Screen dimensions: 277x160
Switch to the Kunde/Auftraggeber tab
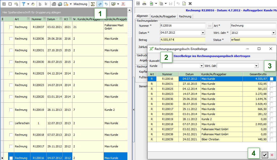click(x=164, y=16)
